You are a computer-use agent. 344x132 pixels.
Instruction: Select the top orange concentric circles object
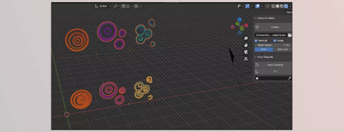pos(77,40)
